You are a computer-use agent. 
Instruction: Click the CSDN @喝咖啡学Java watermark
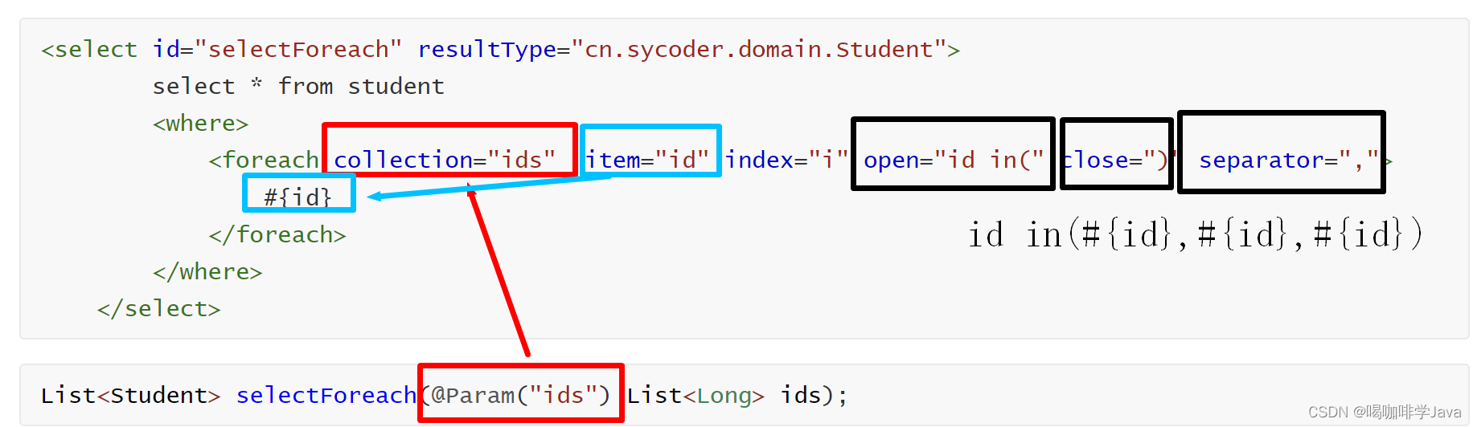coord(1384,412)
